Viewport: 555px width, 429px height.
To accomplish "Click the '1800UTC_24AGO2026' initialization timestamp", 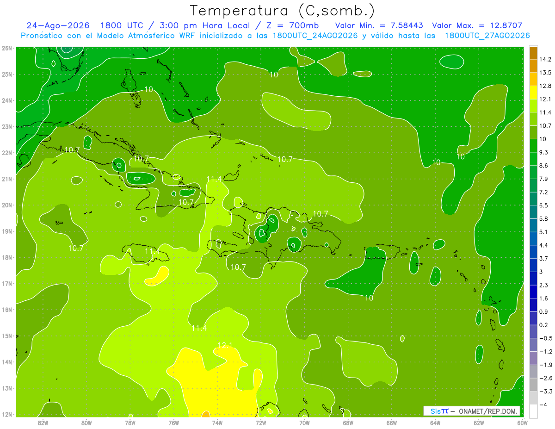I will [315, 36].
